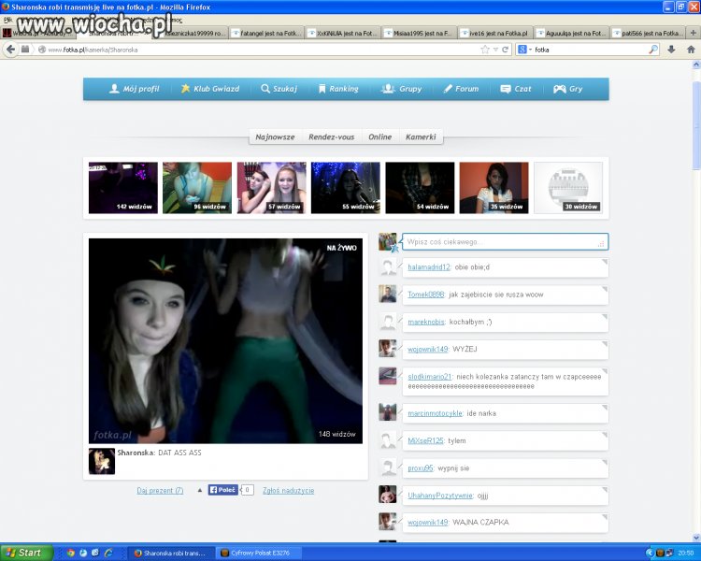Open webcam thumbnail with 57 widzów
Screen dimensions: 701x561
tap(271, 187)
